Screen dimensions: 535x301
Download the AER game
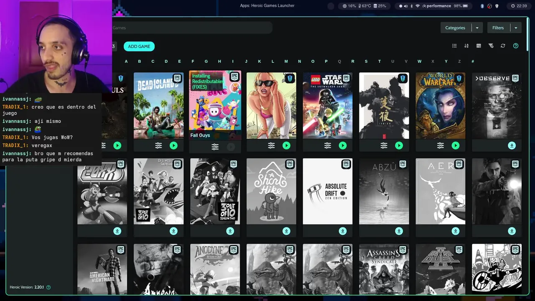[456, 231]
